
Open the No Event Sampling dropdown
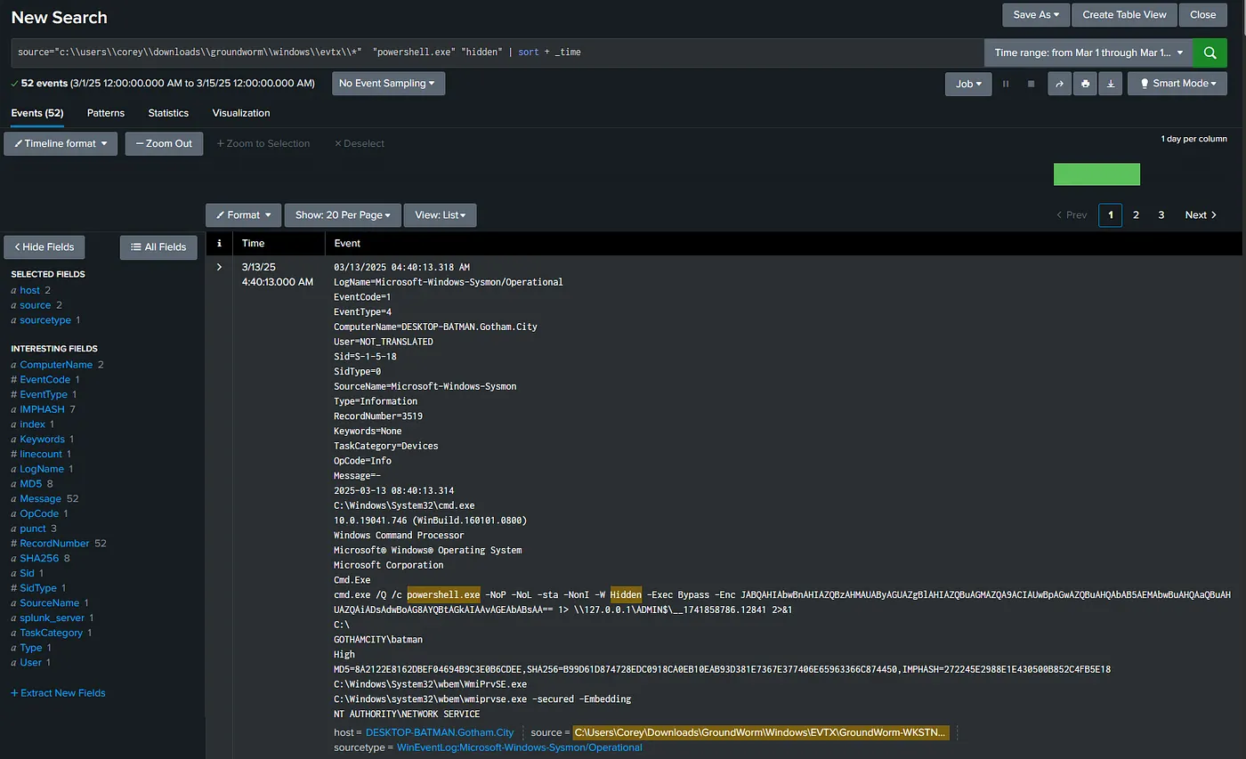point(388,84)
